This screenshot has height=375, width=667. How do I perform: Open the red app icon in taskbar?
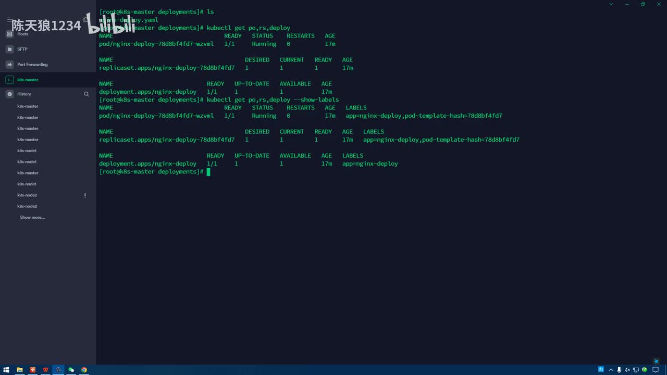coord(33,370)
